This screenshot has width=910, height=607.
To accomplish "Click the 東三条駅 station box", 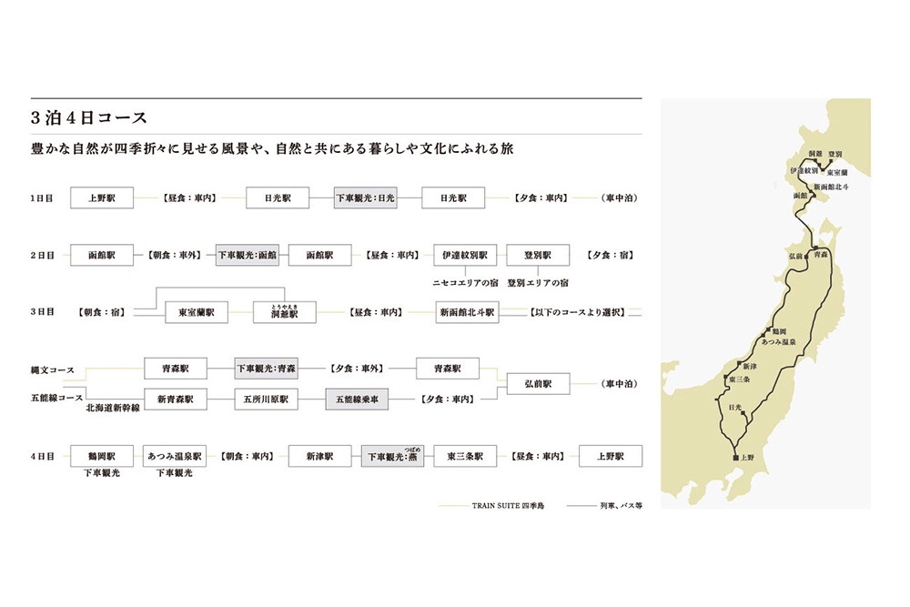I will (x=465, y=456).
